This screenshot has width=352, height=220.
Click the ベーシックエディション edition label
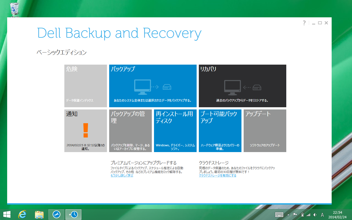tap(62, 52)
